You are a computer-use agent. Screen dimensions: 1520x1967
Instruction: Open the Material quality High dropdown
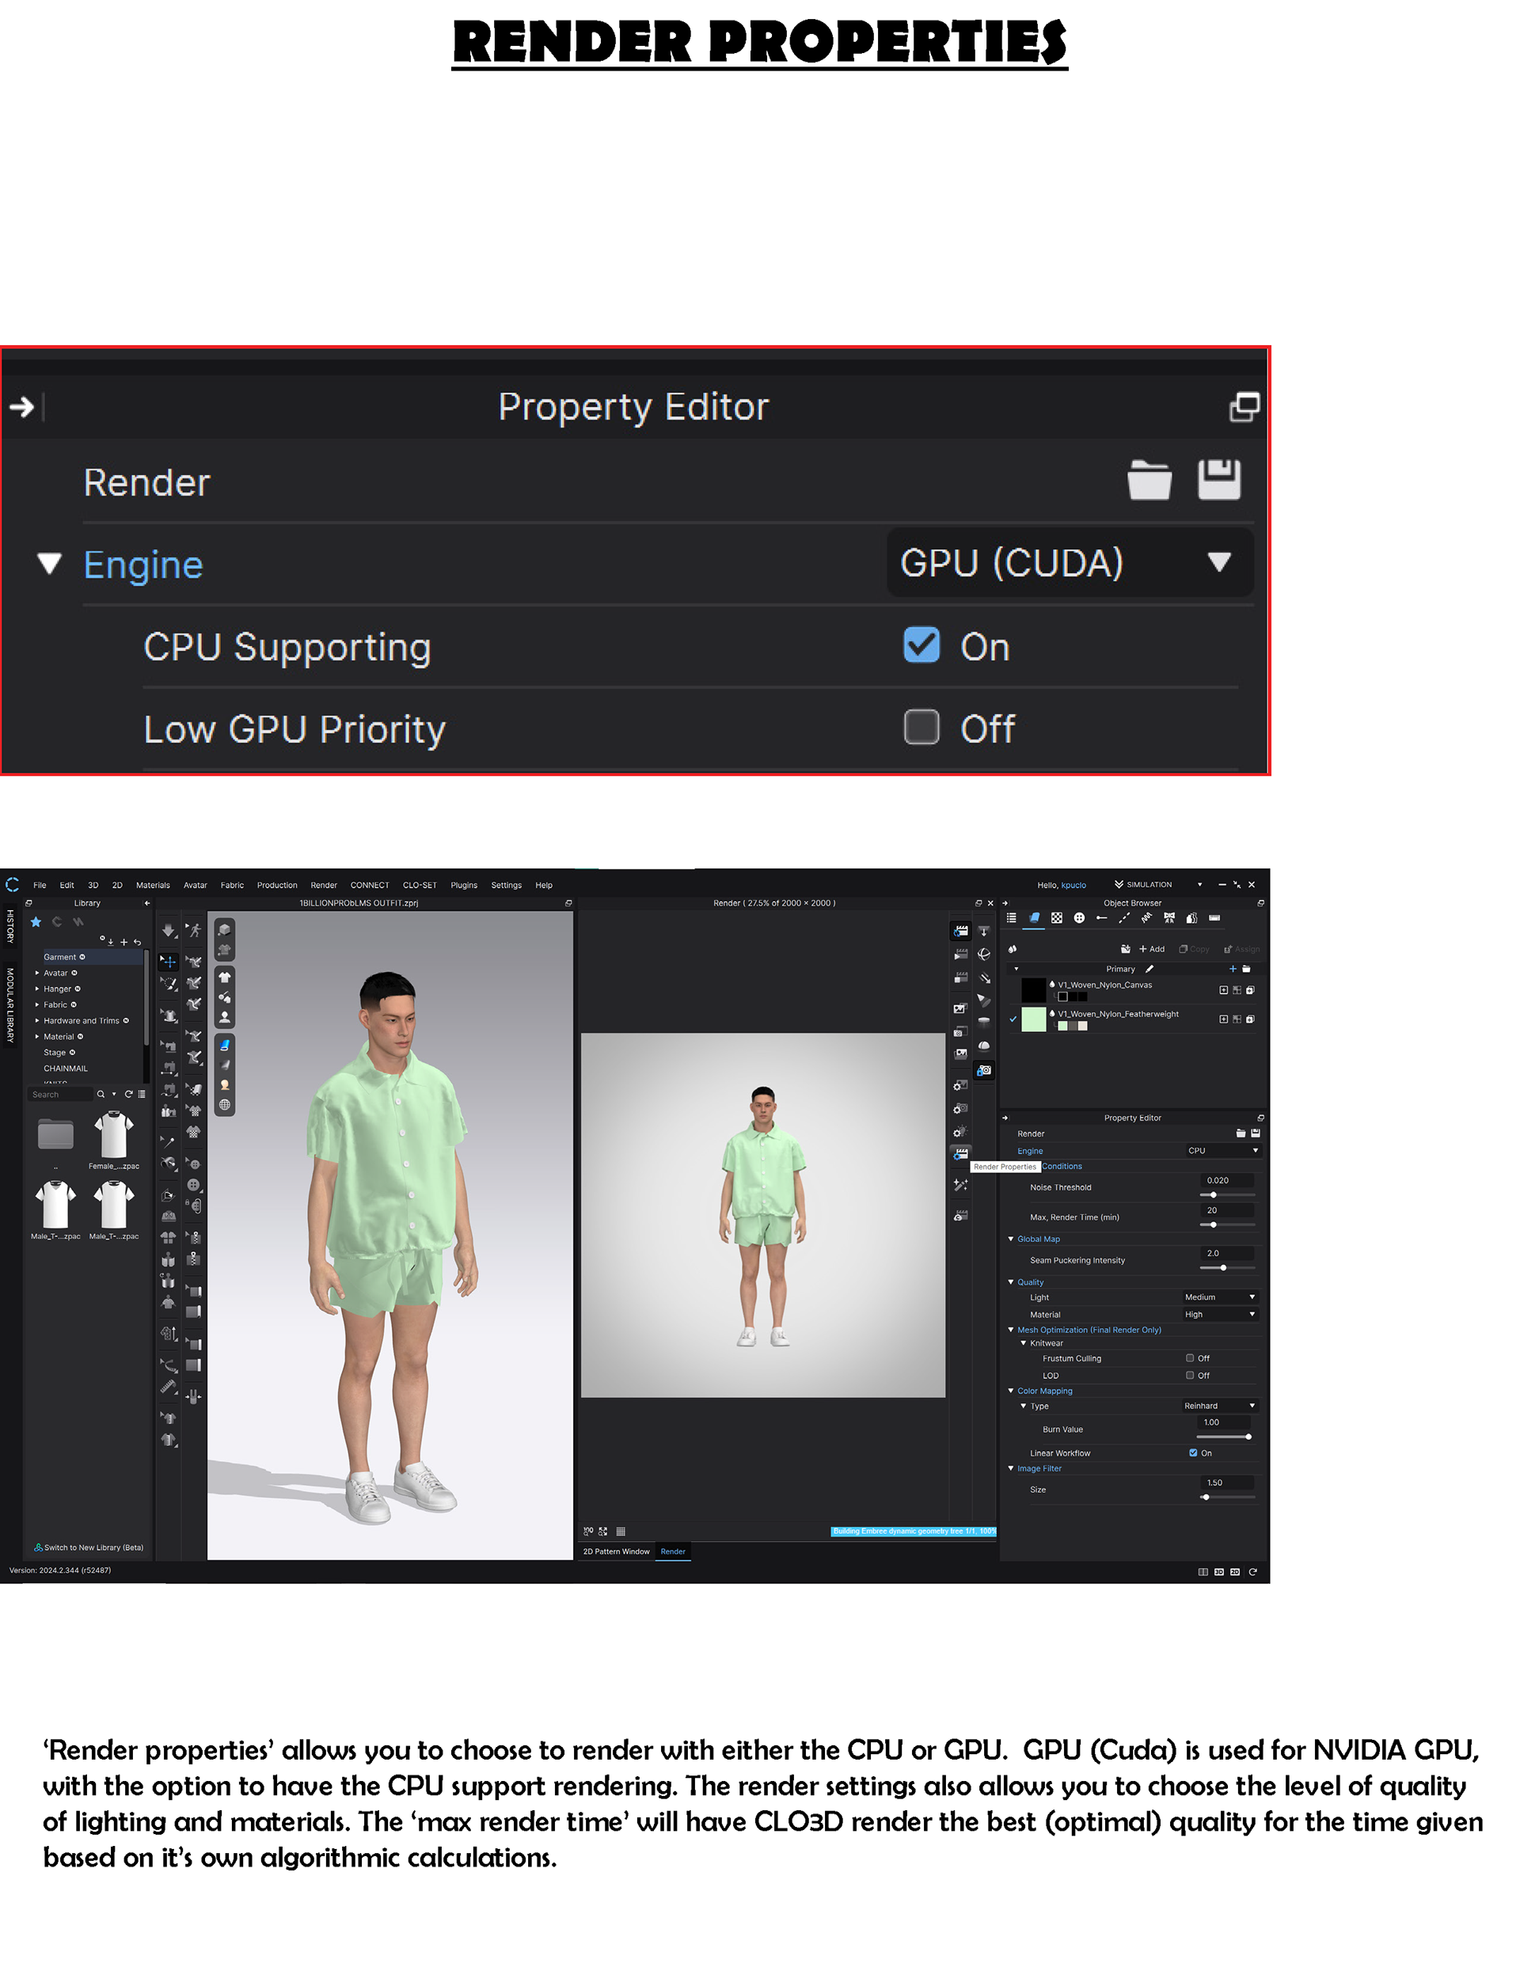tap(1220, 1314)
